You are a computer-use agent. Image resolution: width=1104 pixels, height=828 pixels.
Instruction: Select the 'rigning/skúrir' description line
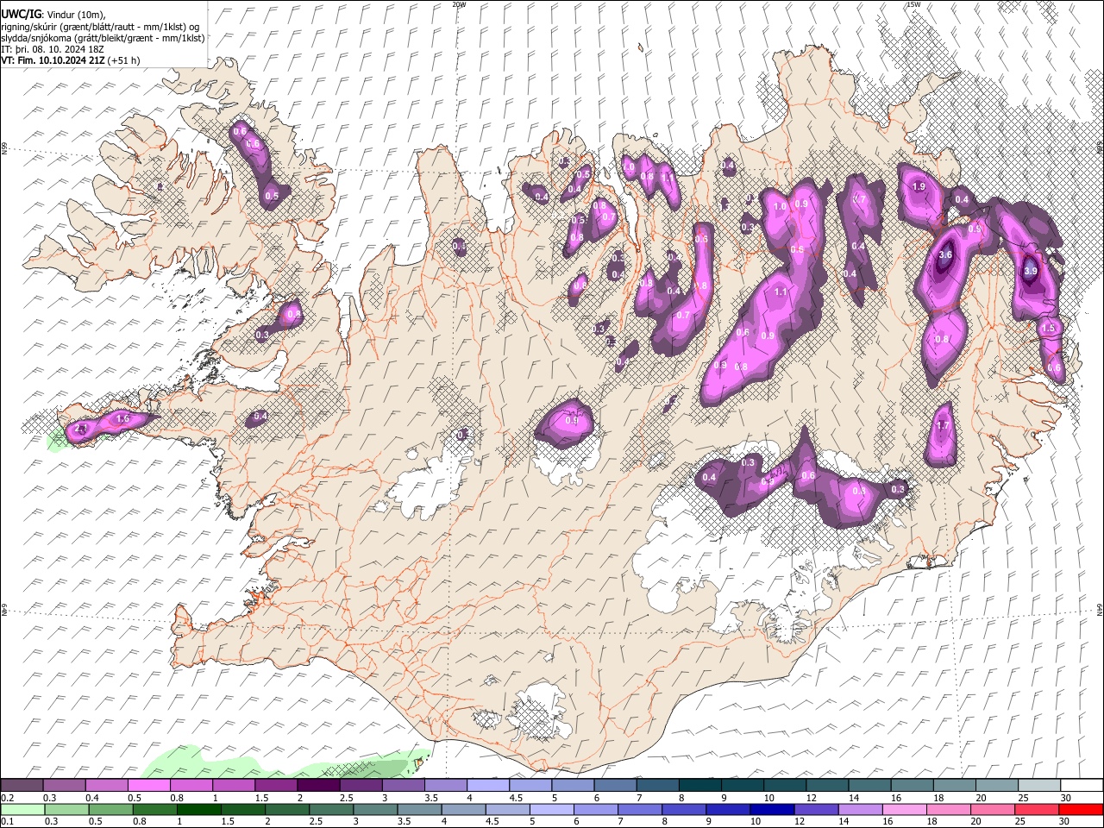(100, 27)
